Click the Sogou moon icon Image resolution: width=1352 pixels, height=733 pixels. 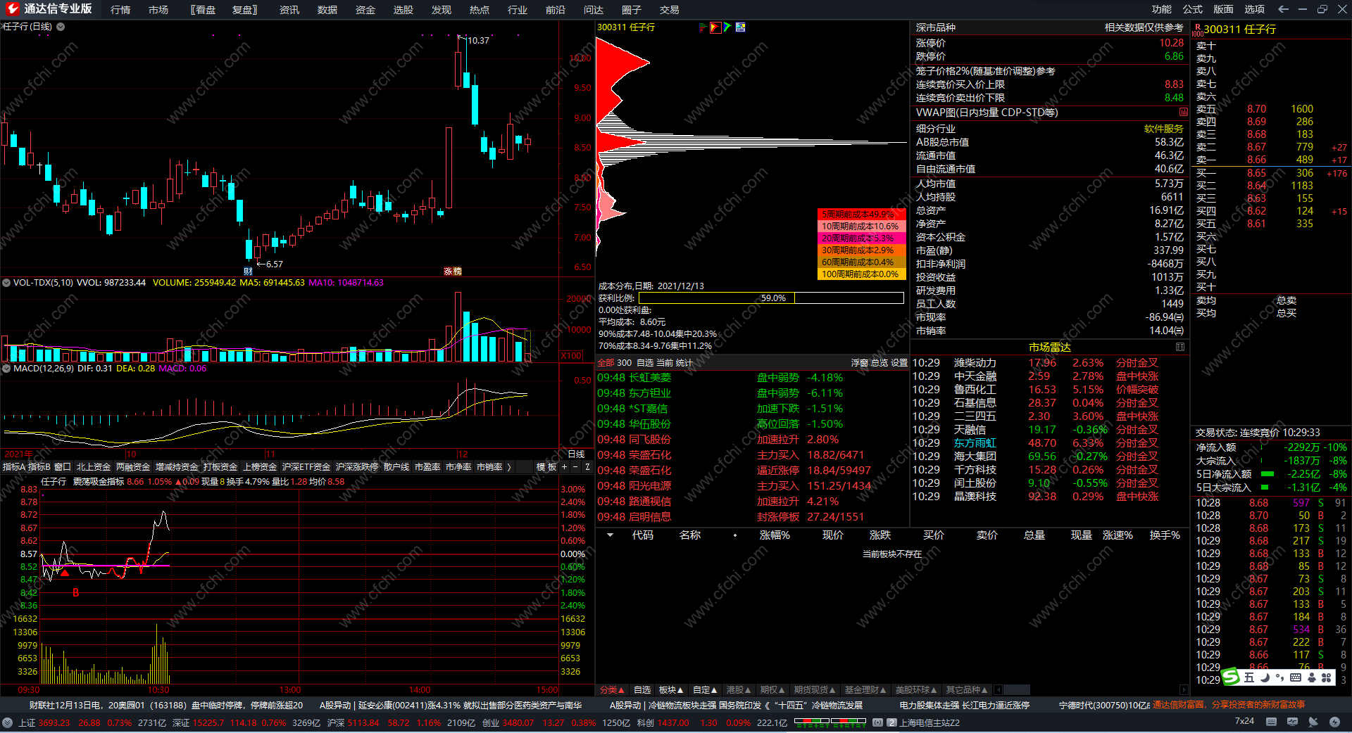[x=1265, y=677]
